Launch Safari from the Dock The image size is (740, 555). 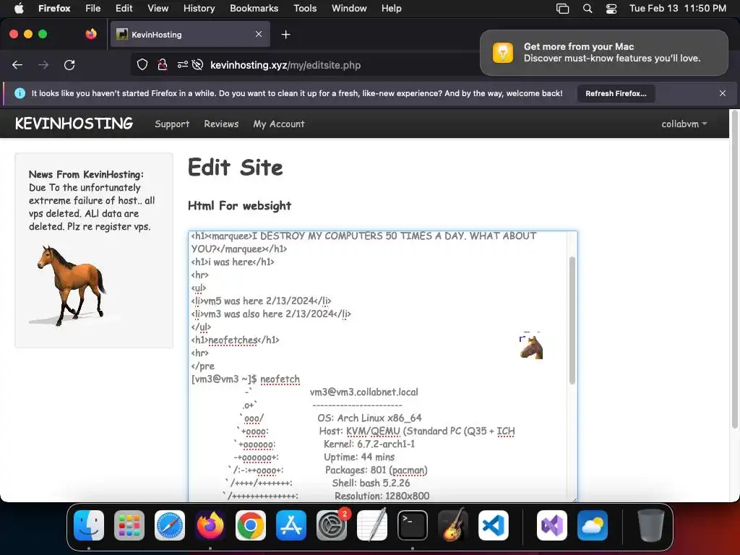[x=170, y=525]
